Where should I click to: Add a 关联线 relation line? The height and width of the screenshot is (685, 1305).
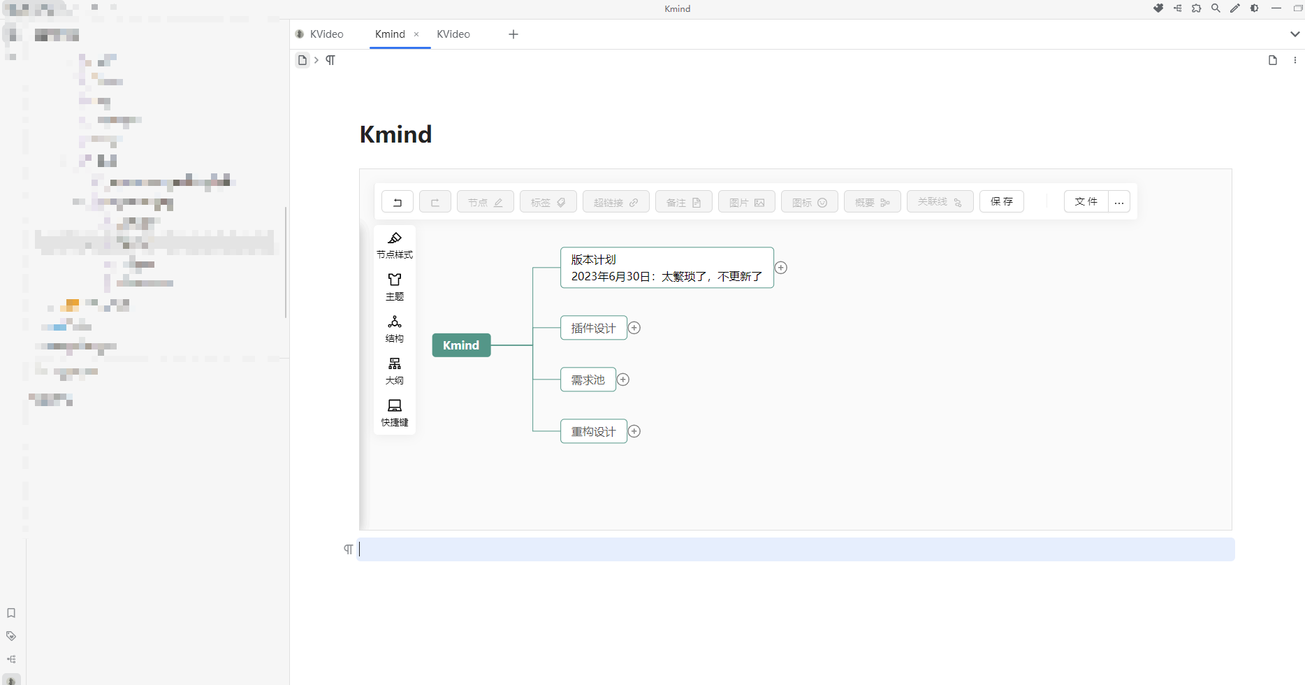(x=940, y=202)
